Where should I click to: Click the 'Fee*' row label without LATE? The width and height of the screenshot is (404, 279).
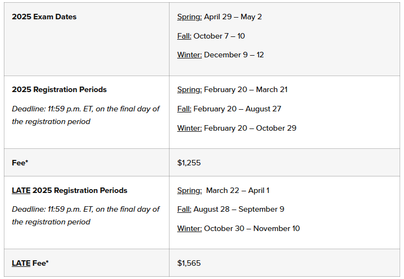[20, 163]
